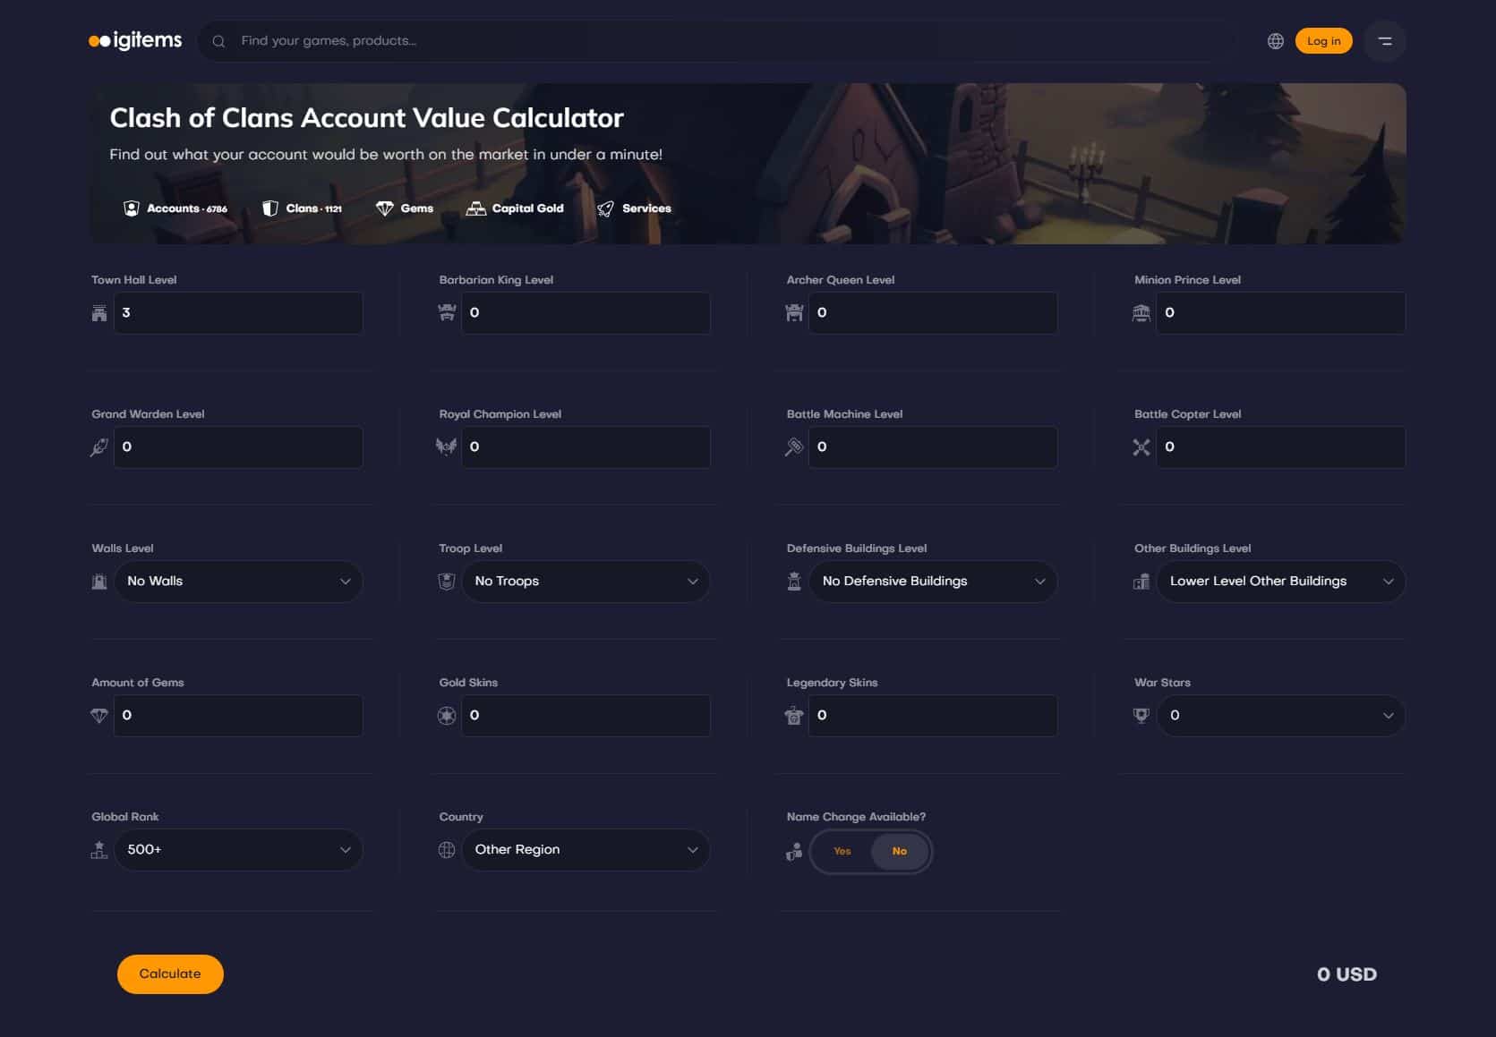This screenshot has height=1037, width=1496.
Task: Open the Accounts category tab
Action: click(x=175, y=208)
